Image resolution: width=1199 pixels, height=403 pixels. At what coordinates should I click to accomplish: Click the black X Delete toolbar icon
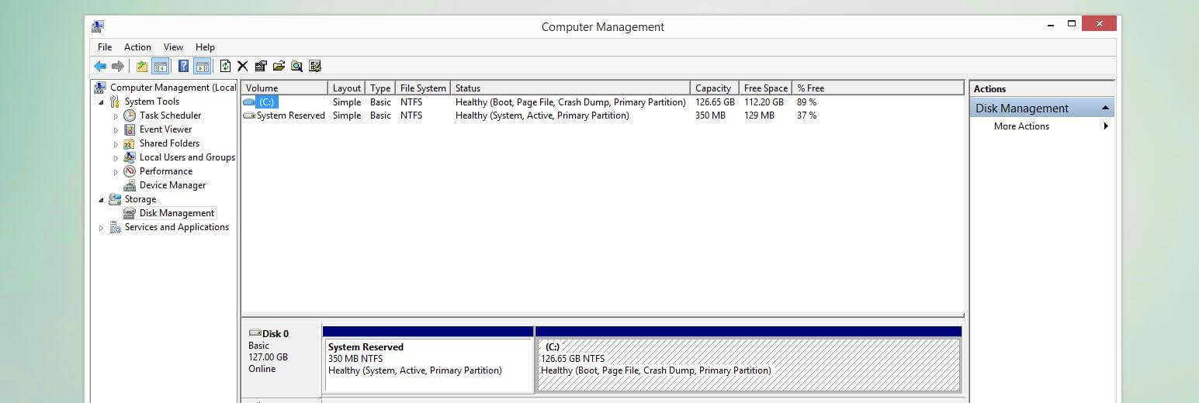click(x=243, y=67)
